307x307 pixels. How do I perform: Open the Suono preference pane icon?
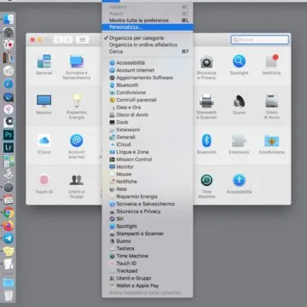[x=239, y=101]
